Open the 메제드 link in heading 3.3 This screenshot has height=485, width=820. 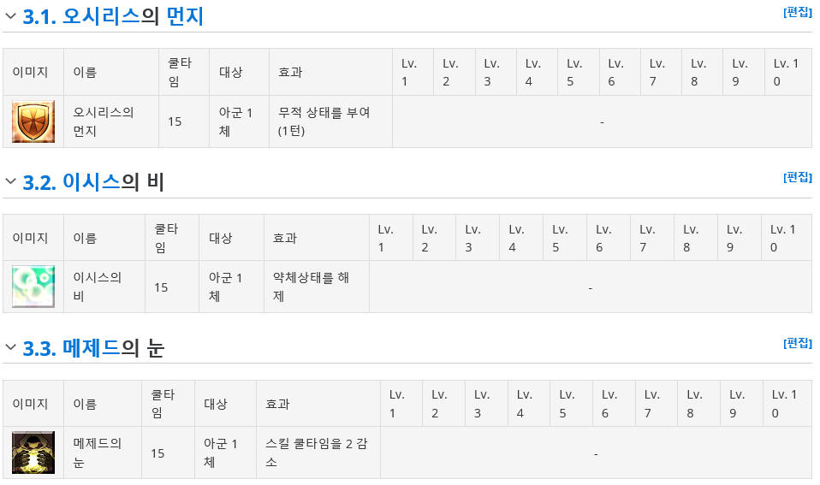pos(92,347)
